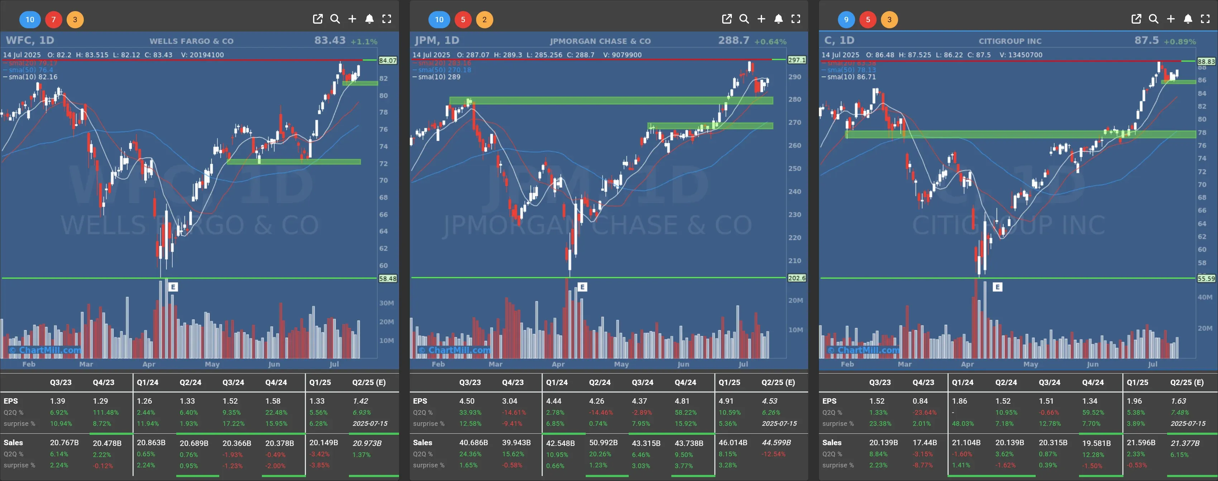Click blue rating badge 10 on JPM
The width and height of the screenshot is (1218, 481).
pyautogui.click(x=439, y=19)
